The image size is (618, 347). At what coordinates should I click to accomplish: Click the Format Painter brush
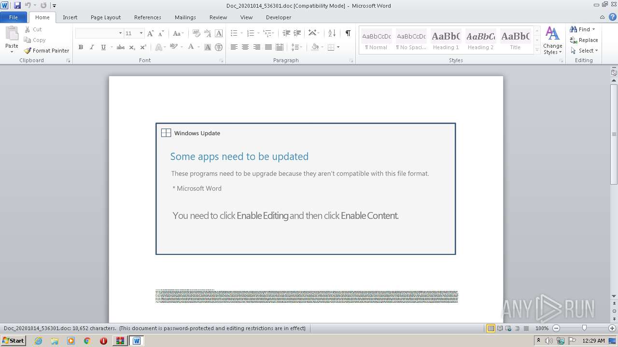28,51
